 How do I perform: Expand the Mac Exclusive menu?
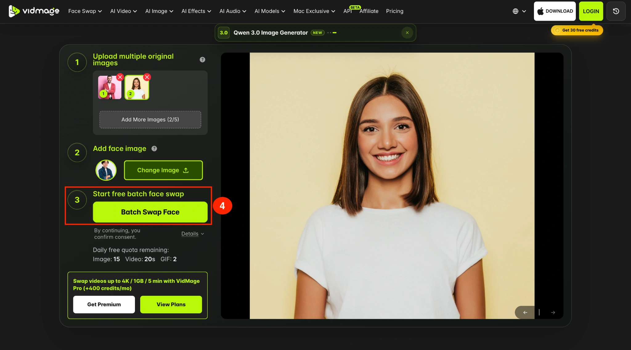[314, 11]
